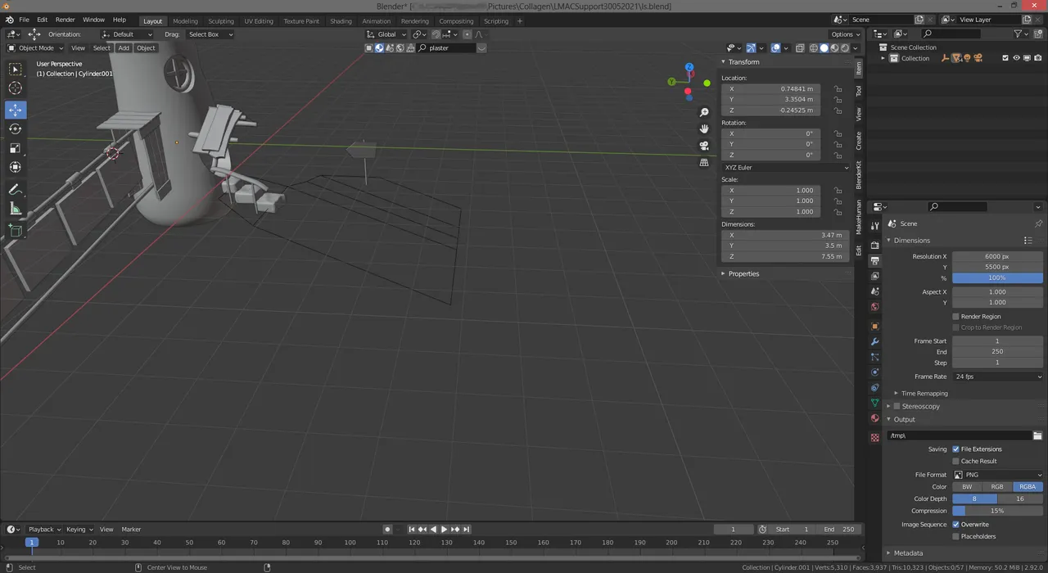The width and height of the screenshot is (1048, 573).
Task: Switch perspective/orthographic grid icon
Action: 704,162
